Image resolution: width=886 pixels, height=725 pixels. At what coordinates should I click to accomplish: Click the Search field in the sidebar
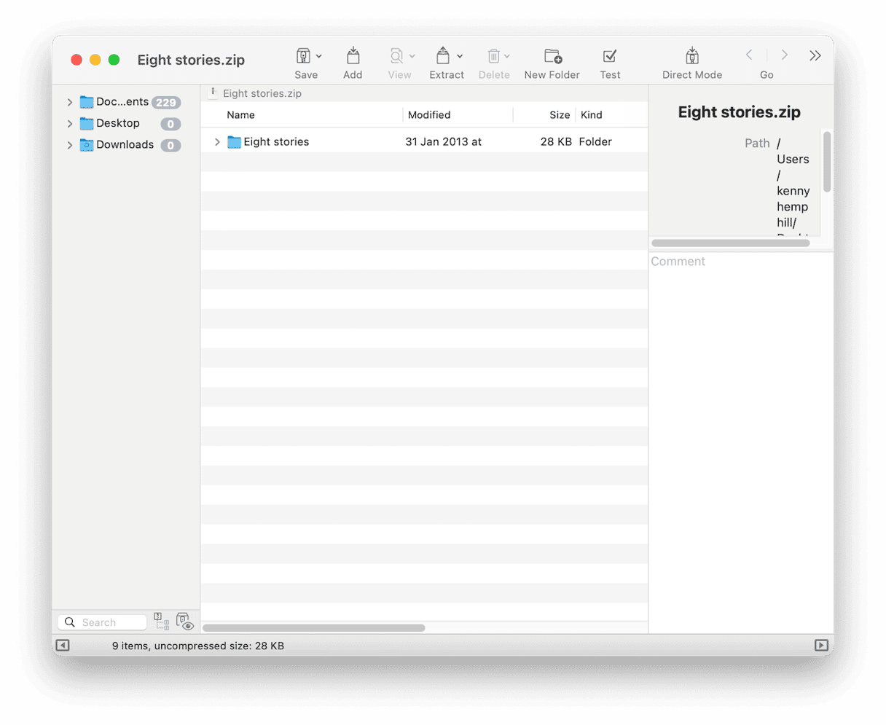(x=103, y=622)
